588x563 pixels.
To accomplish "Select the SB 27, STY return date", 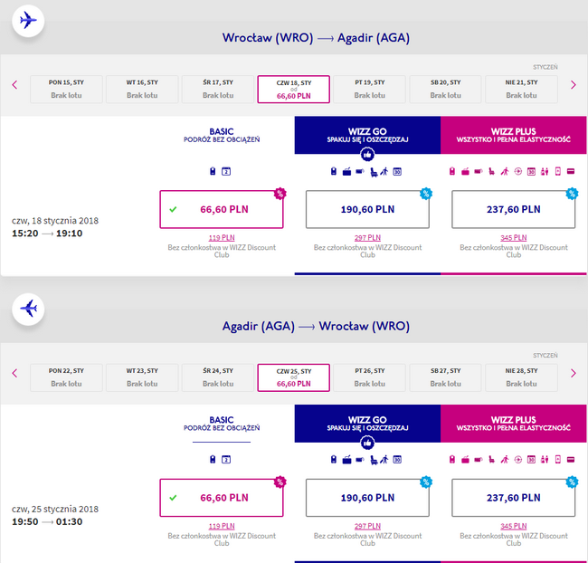I will [x=445, y=377].
